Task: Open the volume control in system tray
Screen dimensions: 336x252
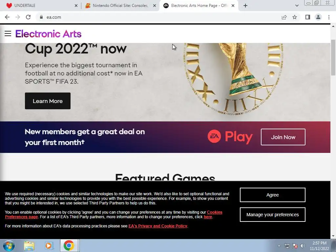Action: click(x=303, y=246)
